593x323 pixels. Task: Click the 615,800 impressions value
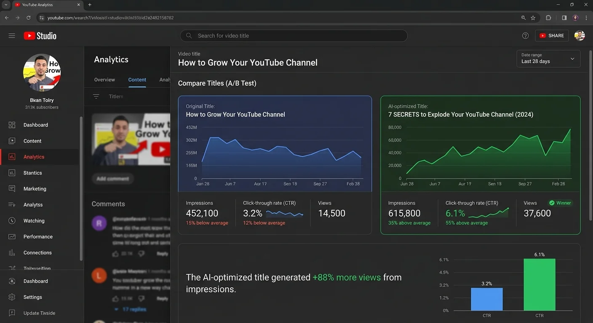(x=404, y=213)
